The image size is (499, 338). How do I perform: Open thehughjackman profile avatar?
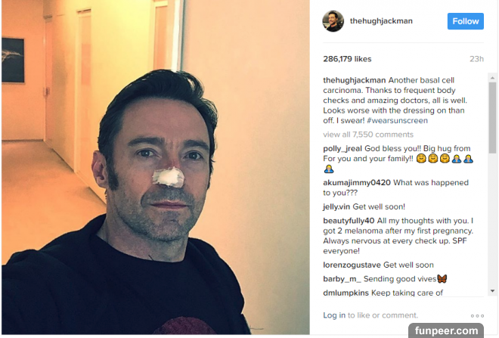[x=333, y=21]
